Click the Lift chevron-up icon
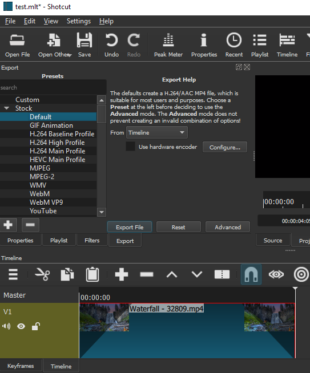This screenshot has height=373, width=310. coord(172,274)
